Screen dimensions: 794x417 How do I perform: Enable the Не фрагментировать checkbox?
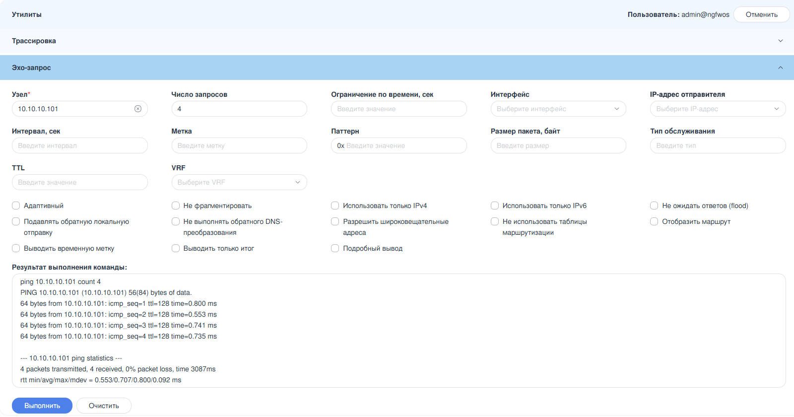coord(176,206)
